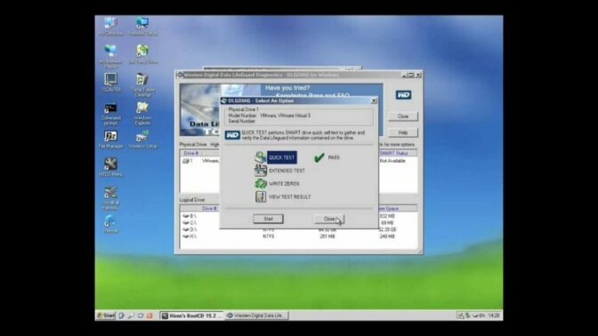Click the Close button in Select An Option dialog

329,219
